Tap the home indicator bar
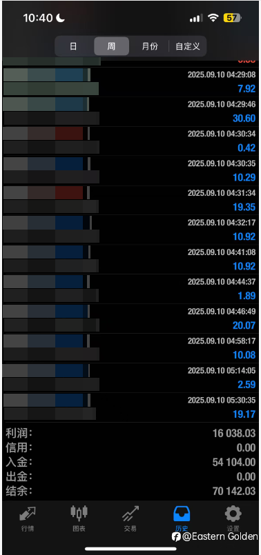The image size is (261, 555). 131,549
